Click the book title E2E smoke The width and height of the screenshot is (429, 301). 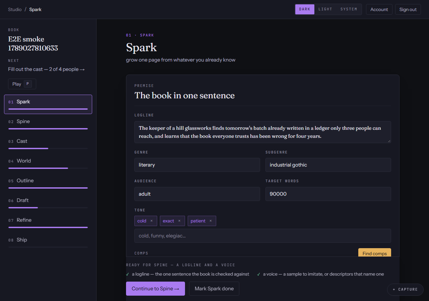[33, 43]
